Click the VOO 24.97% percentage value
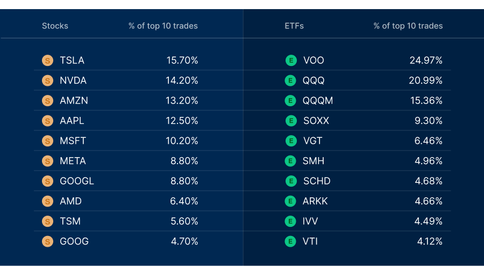Image resolution: width=484 pixels, height=266 pixels. [426, 61]
